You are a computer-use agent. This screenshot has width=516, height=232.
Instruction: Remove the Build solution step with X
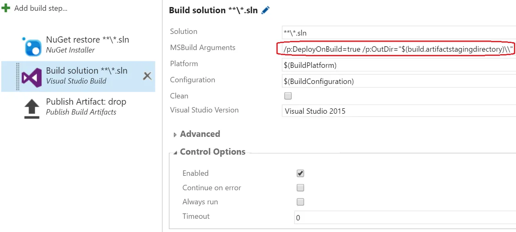(147, 76)
